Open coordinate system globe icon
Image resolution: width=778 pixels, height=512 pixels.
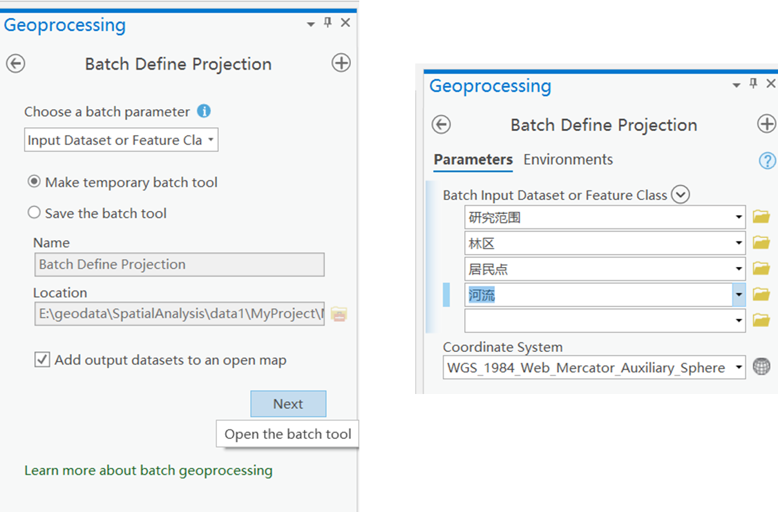coord(761,366)
